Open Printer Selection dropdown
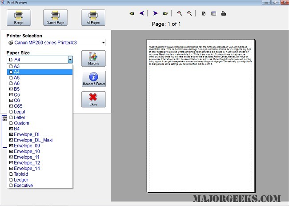Image resolution: width=289 pixels, height=206 pixels. [x=56, y=43]
